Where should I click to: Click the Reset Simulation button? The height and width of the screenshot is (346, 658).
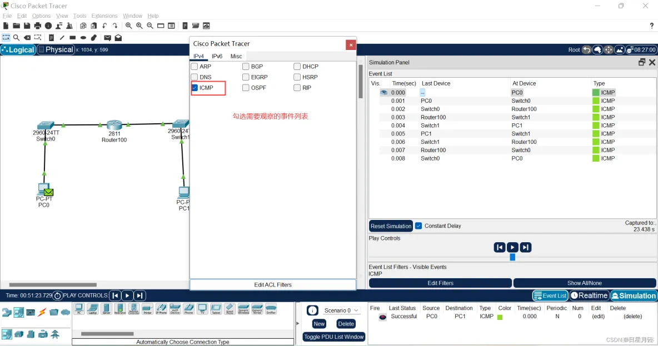click(x=391, y=226)
